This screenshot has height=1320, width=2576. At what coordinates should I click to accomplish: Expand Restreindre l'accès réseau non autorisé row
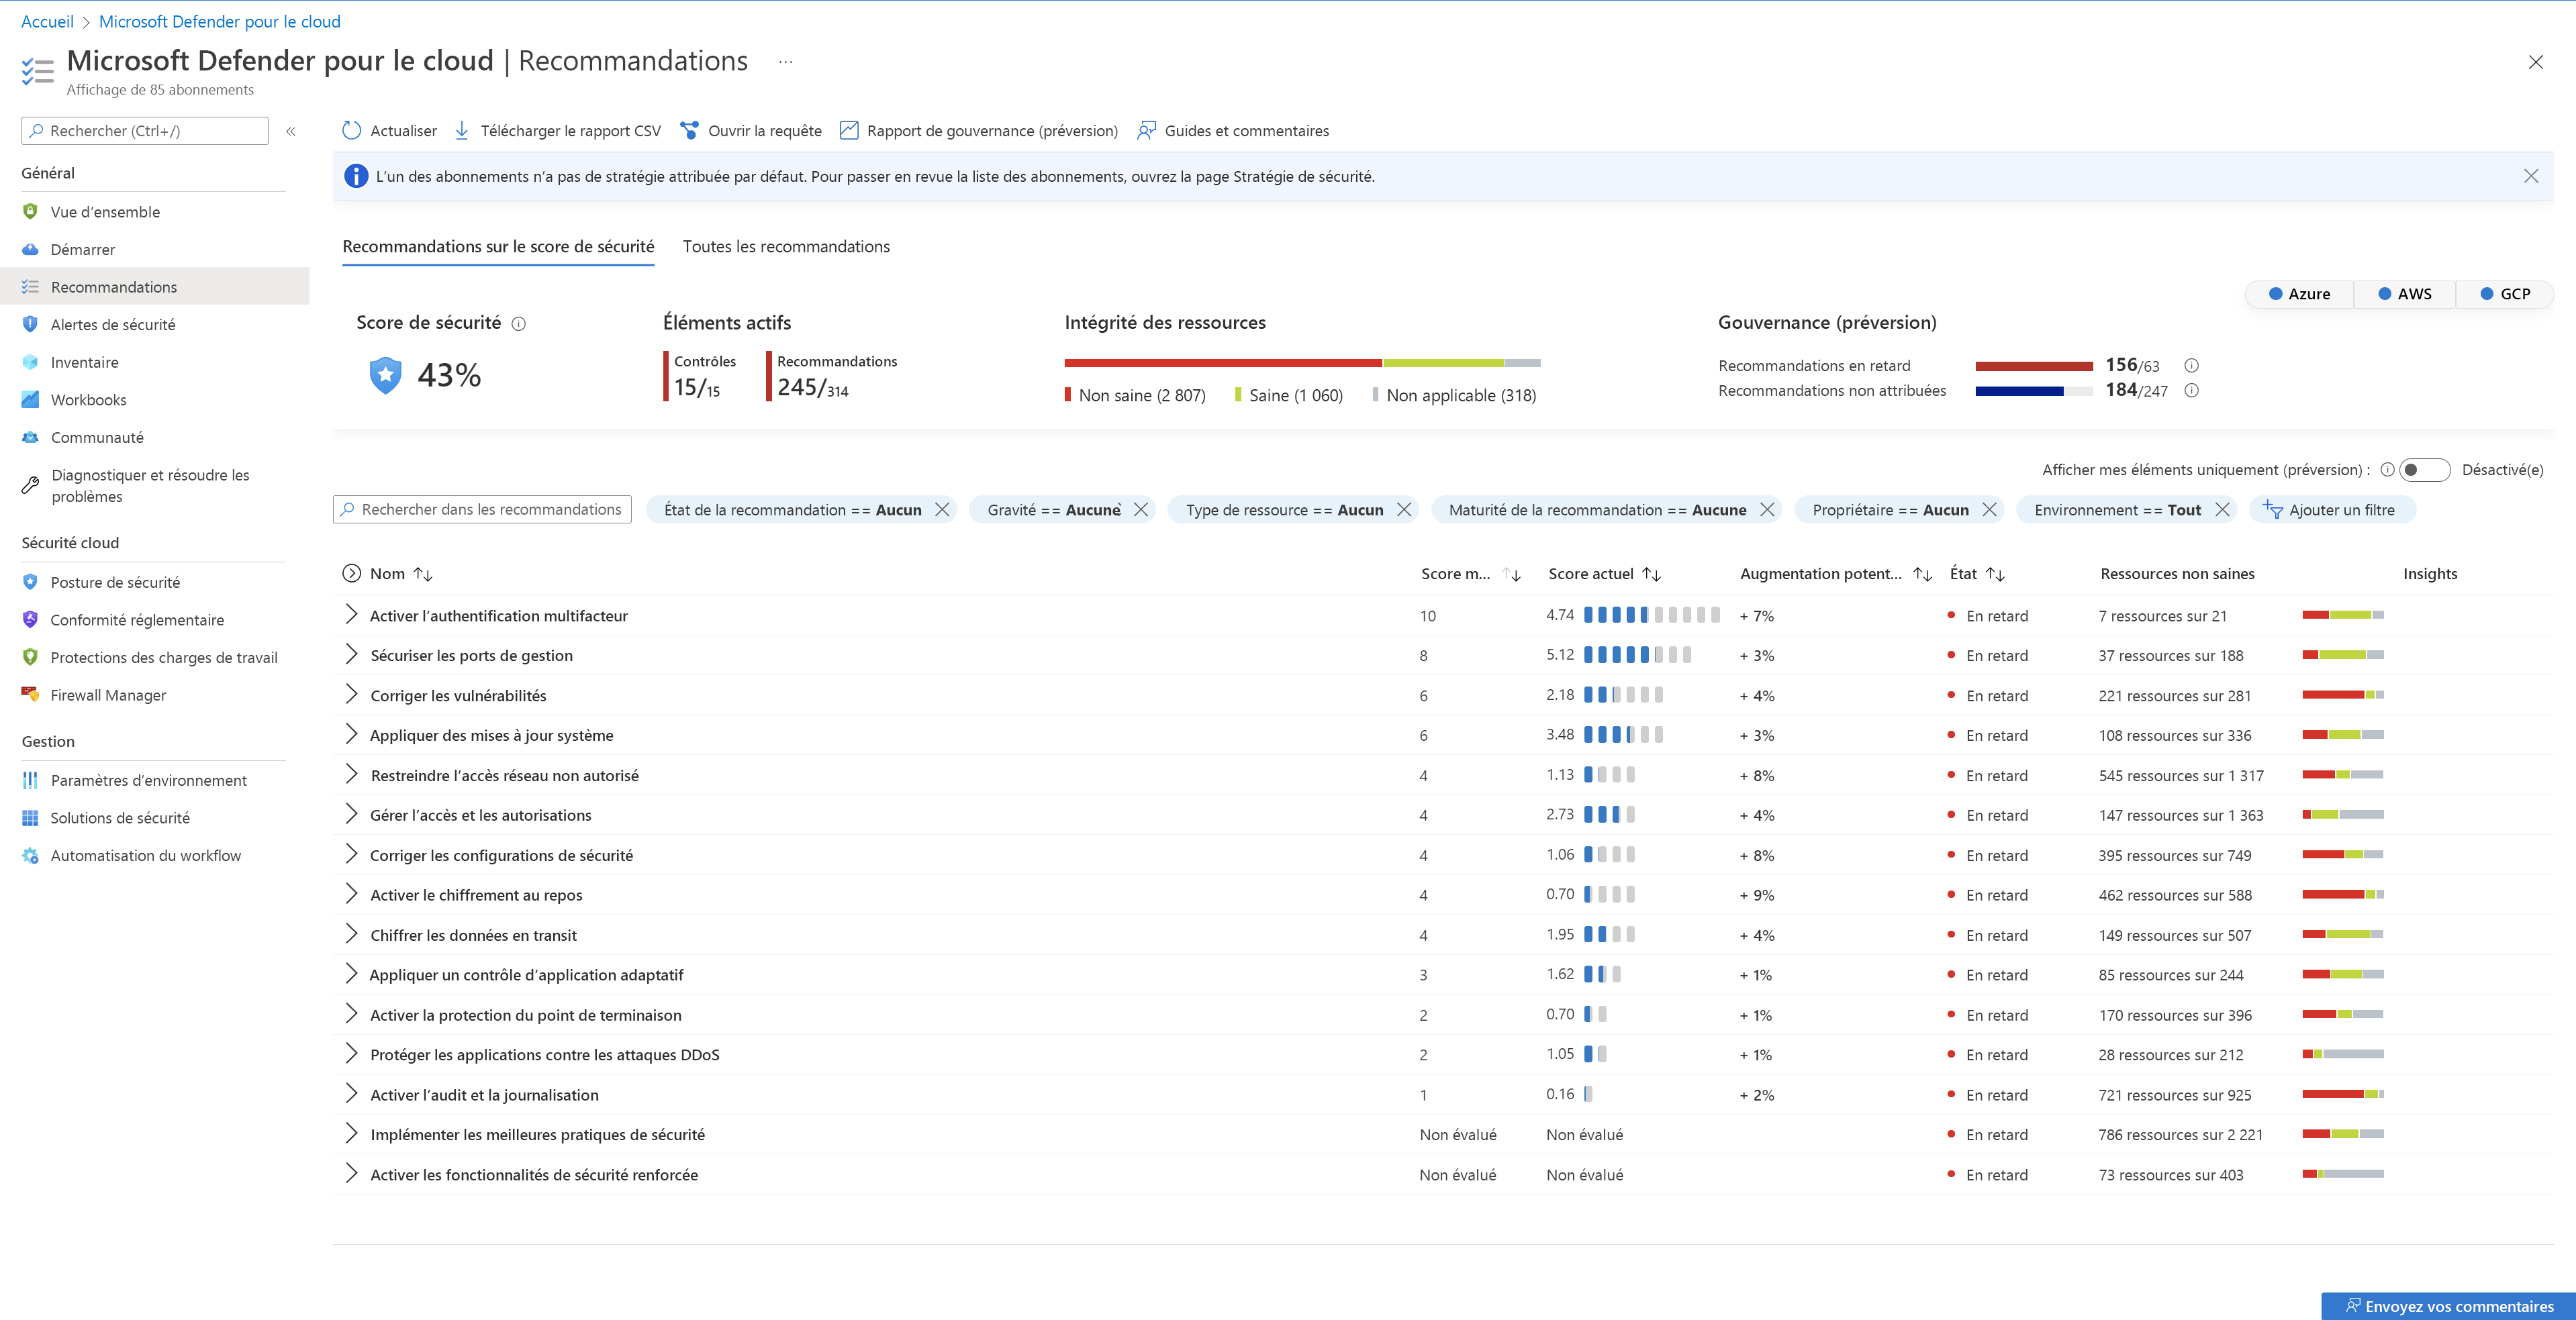pos(351,774)
